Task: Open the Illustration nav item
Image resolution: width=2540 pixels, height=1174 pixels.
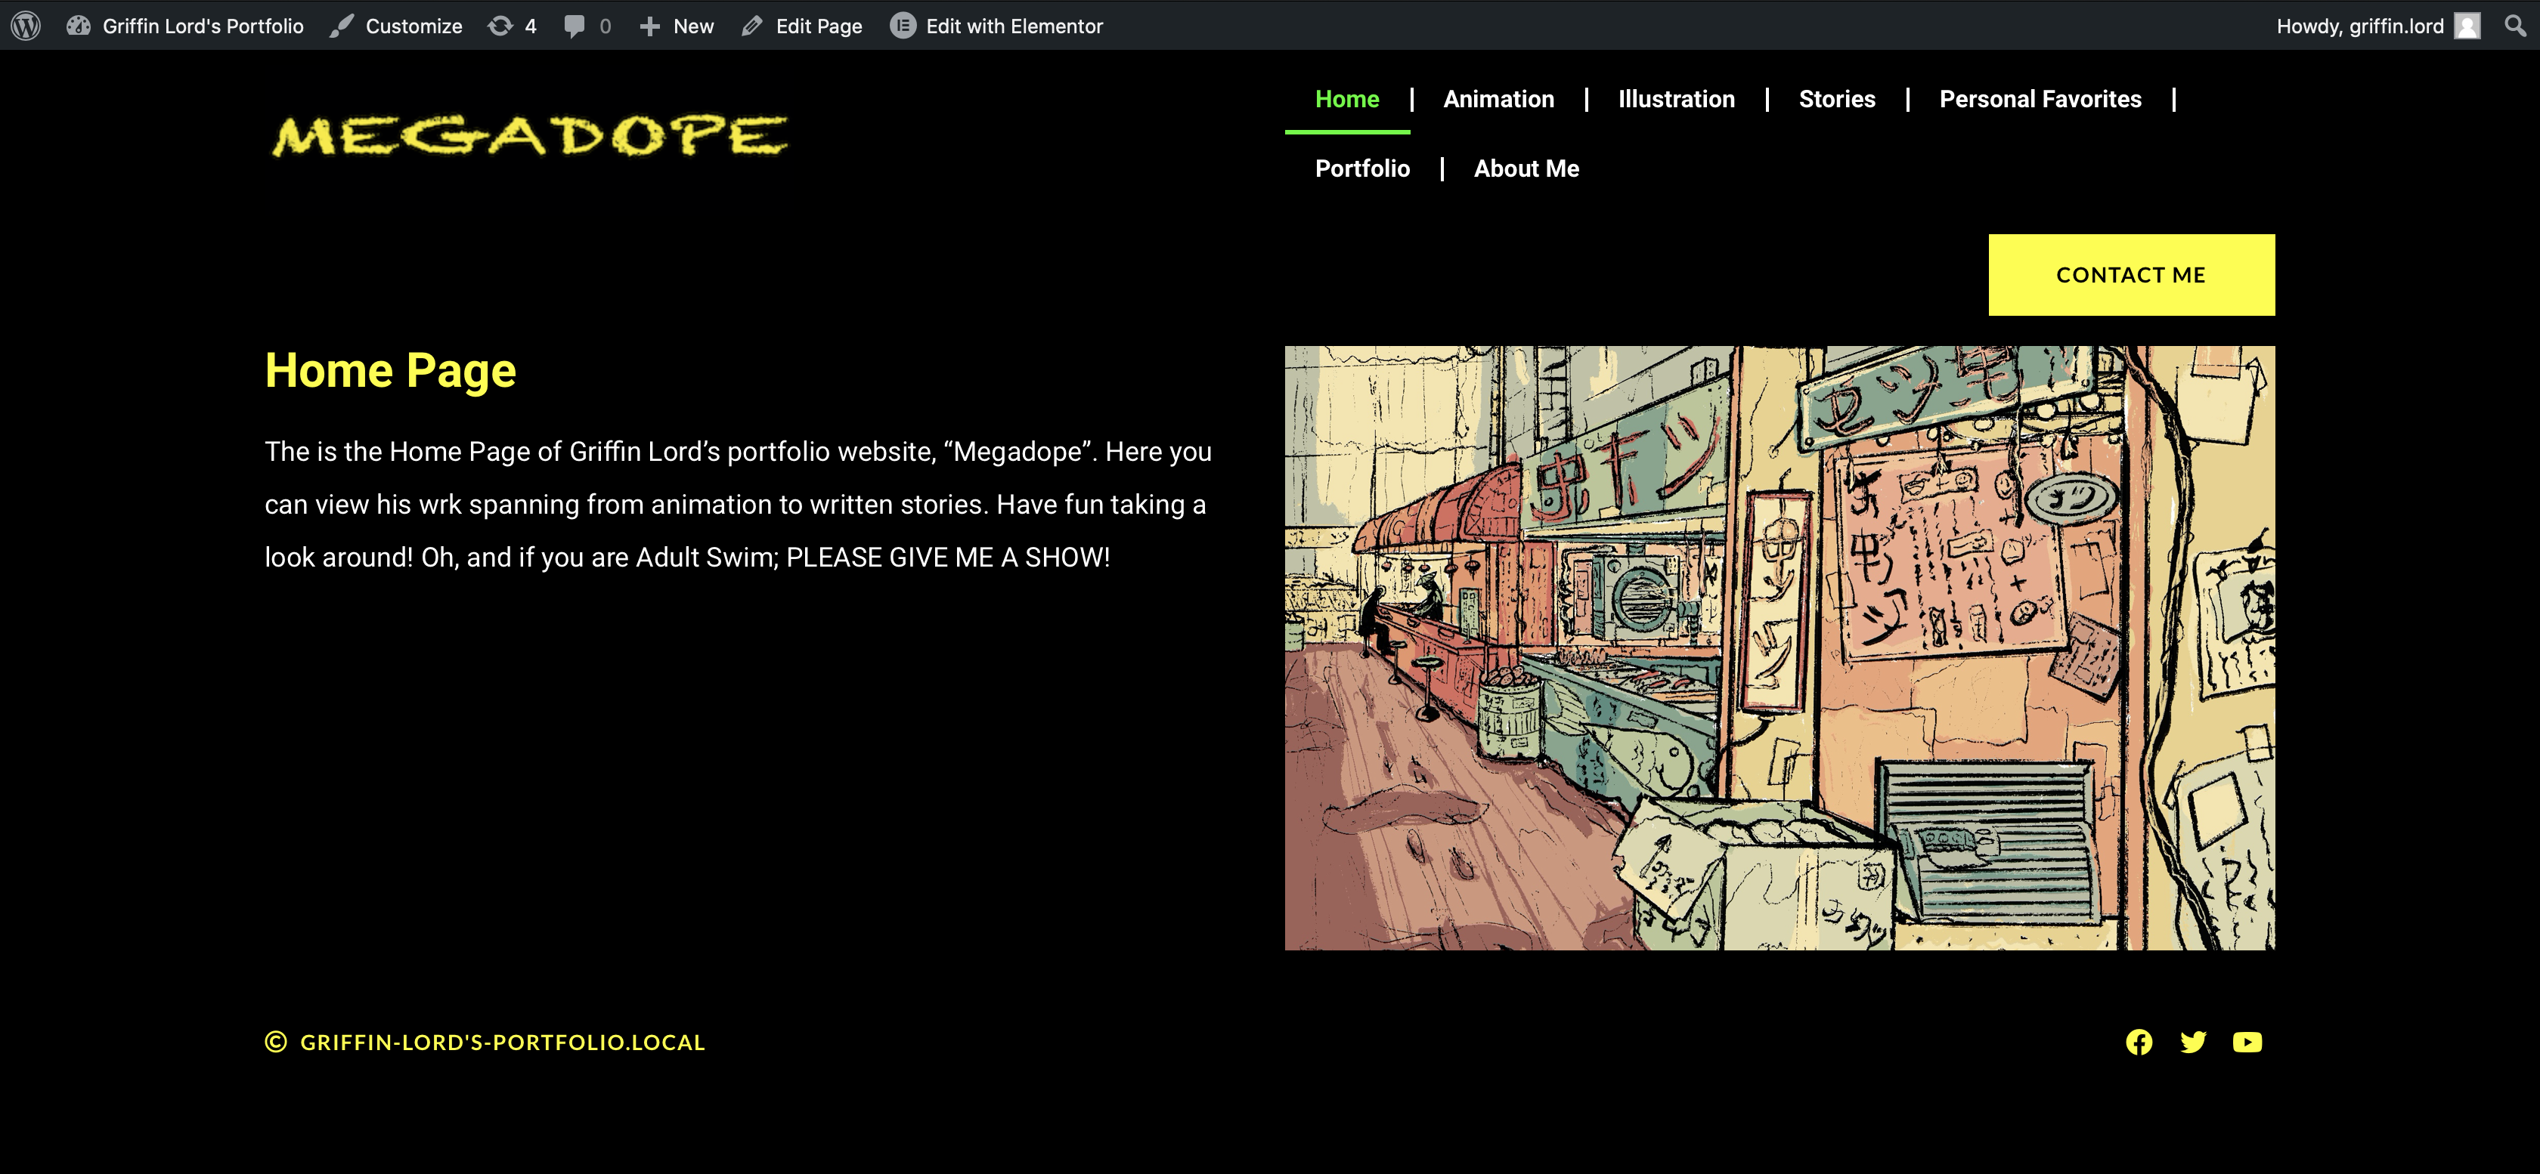Action: point(1675,100)
